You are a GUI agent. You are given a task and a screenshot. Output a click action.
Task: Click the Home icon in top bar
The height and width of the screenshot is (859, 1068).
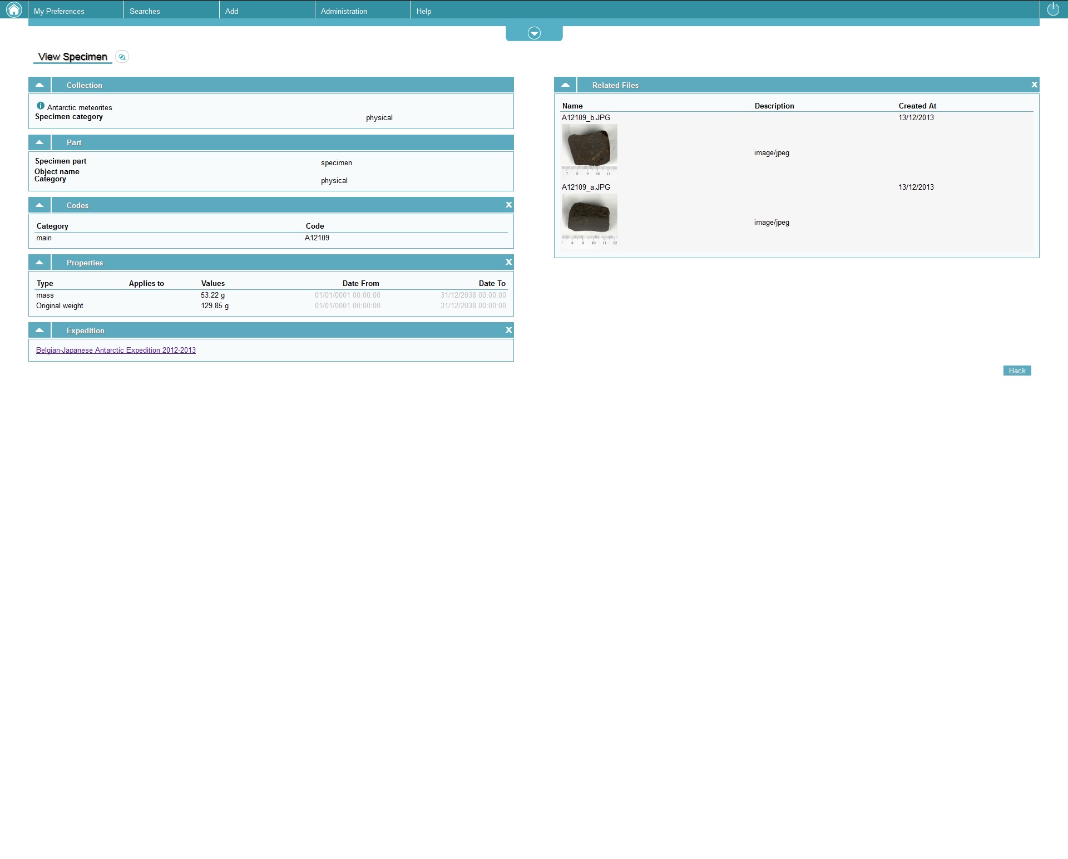[x=13, y=9]
